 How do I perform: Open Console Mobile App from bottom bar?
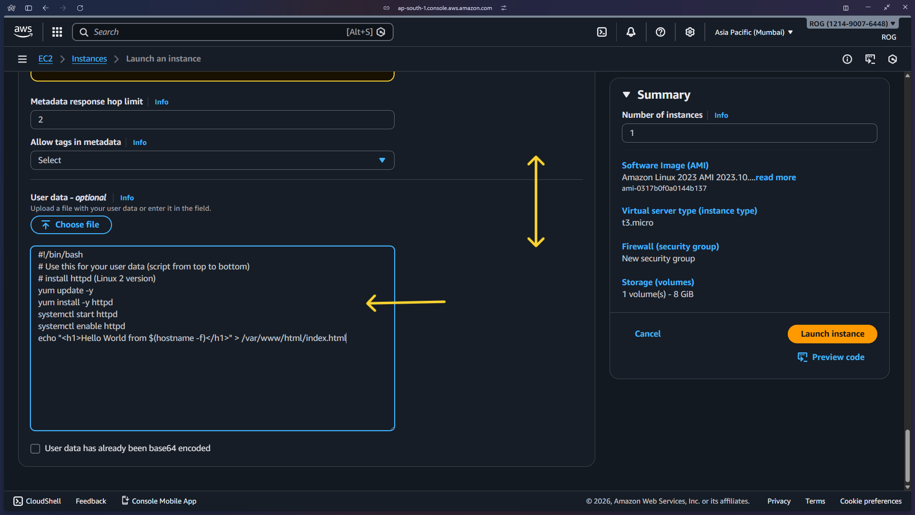tap(159, 501)
